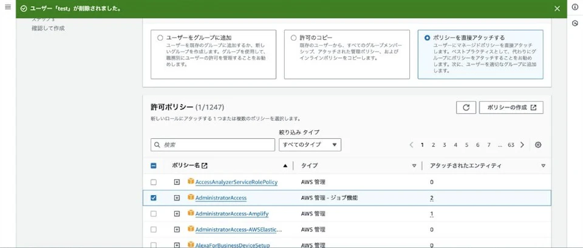Open table preferences gear icon
583x248 pixels.
coord(538,145)
